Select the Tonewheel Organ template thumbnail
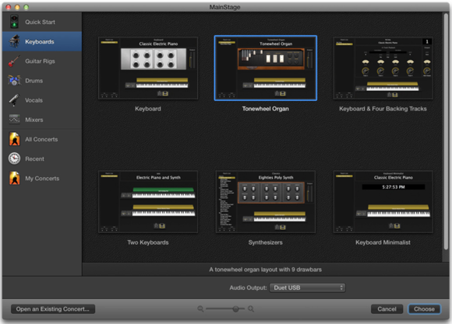Screen dimensions: 452x324 point(266,68)
